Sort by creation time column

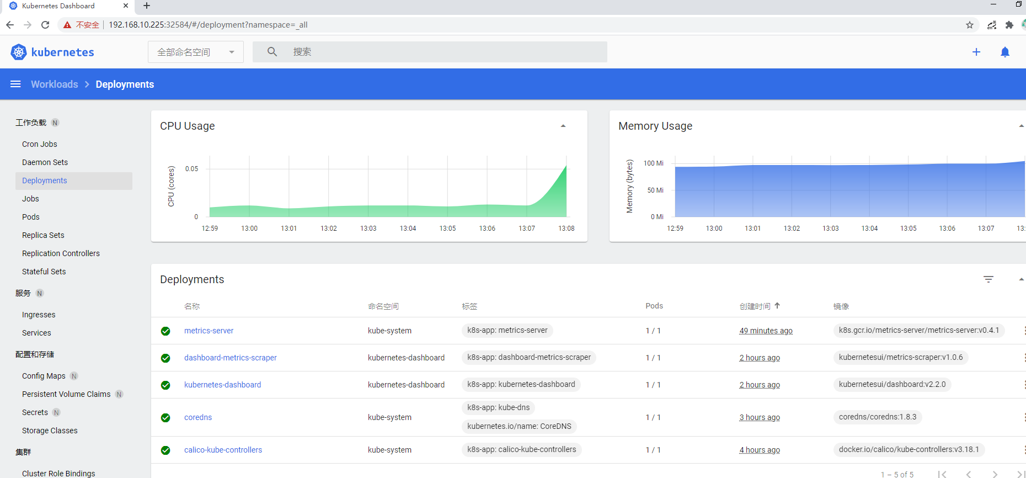(760, 306)
